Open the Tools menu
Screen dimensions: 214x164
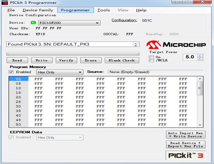[104, 10]
